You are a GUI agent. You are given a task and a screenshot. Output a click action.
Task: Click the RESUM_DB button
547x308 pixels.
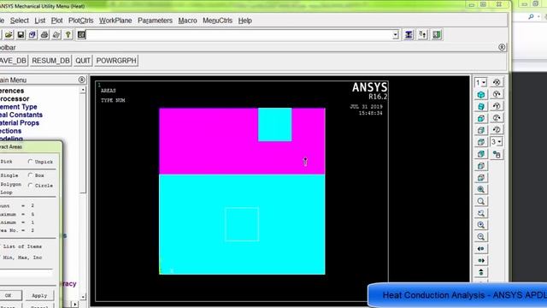click(50, 61)
